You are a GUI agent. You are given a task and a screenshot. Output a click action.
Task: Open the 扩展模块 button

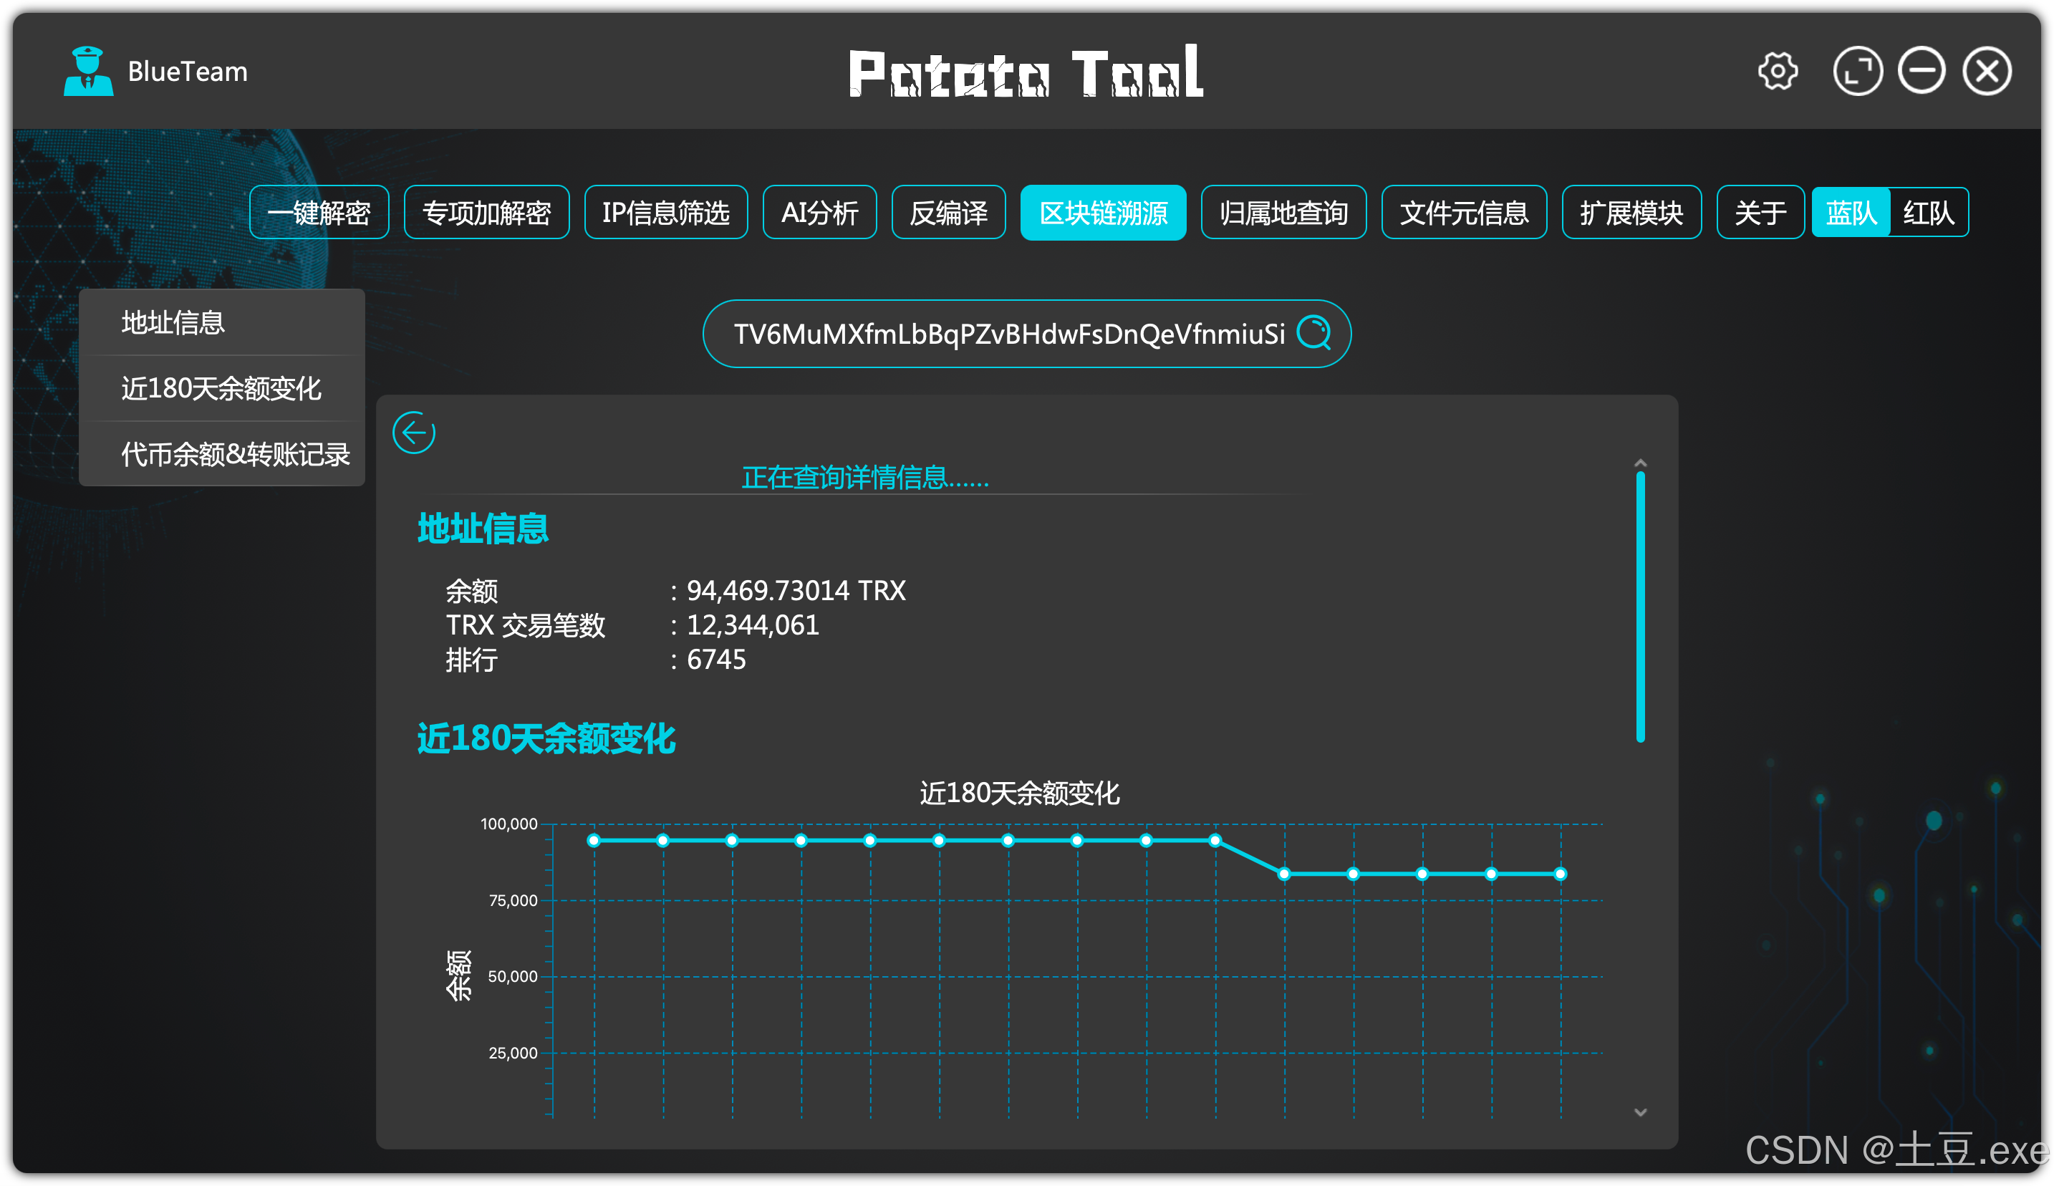coord(1631,213)
